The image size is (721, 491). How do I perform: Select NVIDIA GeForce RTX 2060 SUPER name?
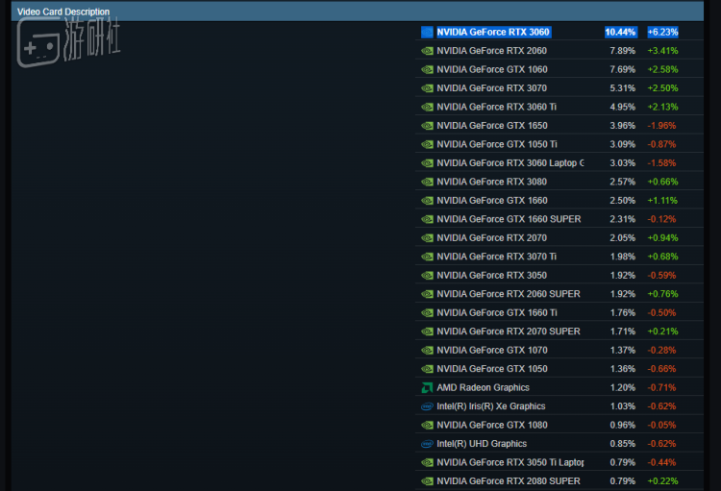[509, 294]
